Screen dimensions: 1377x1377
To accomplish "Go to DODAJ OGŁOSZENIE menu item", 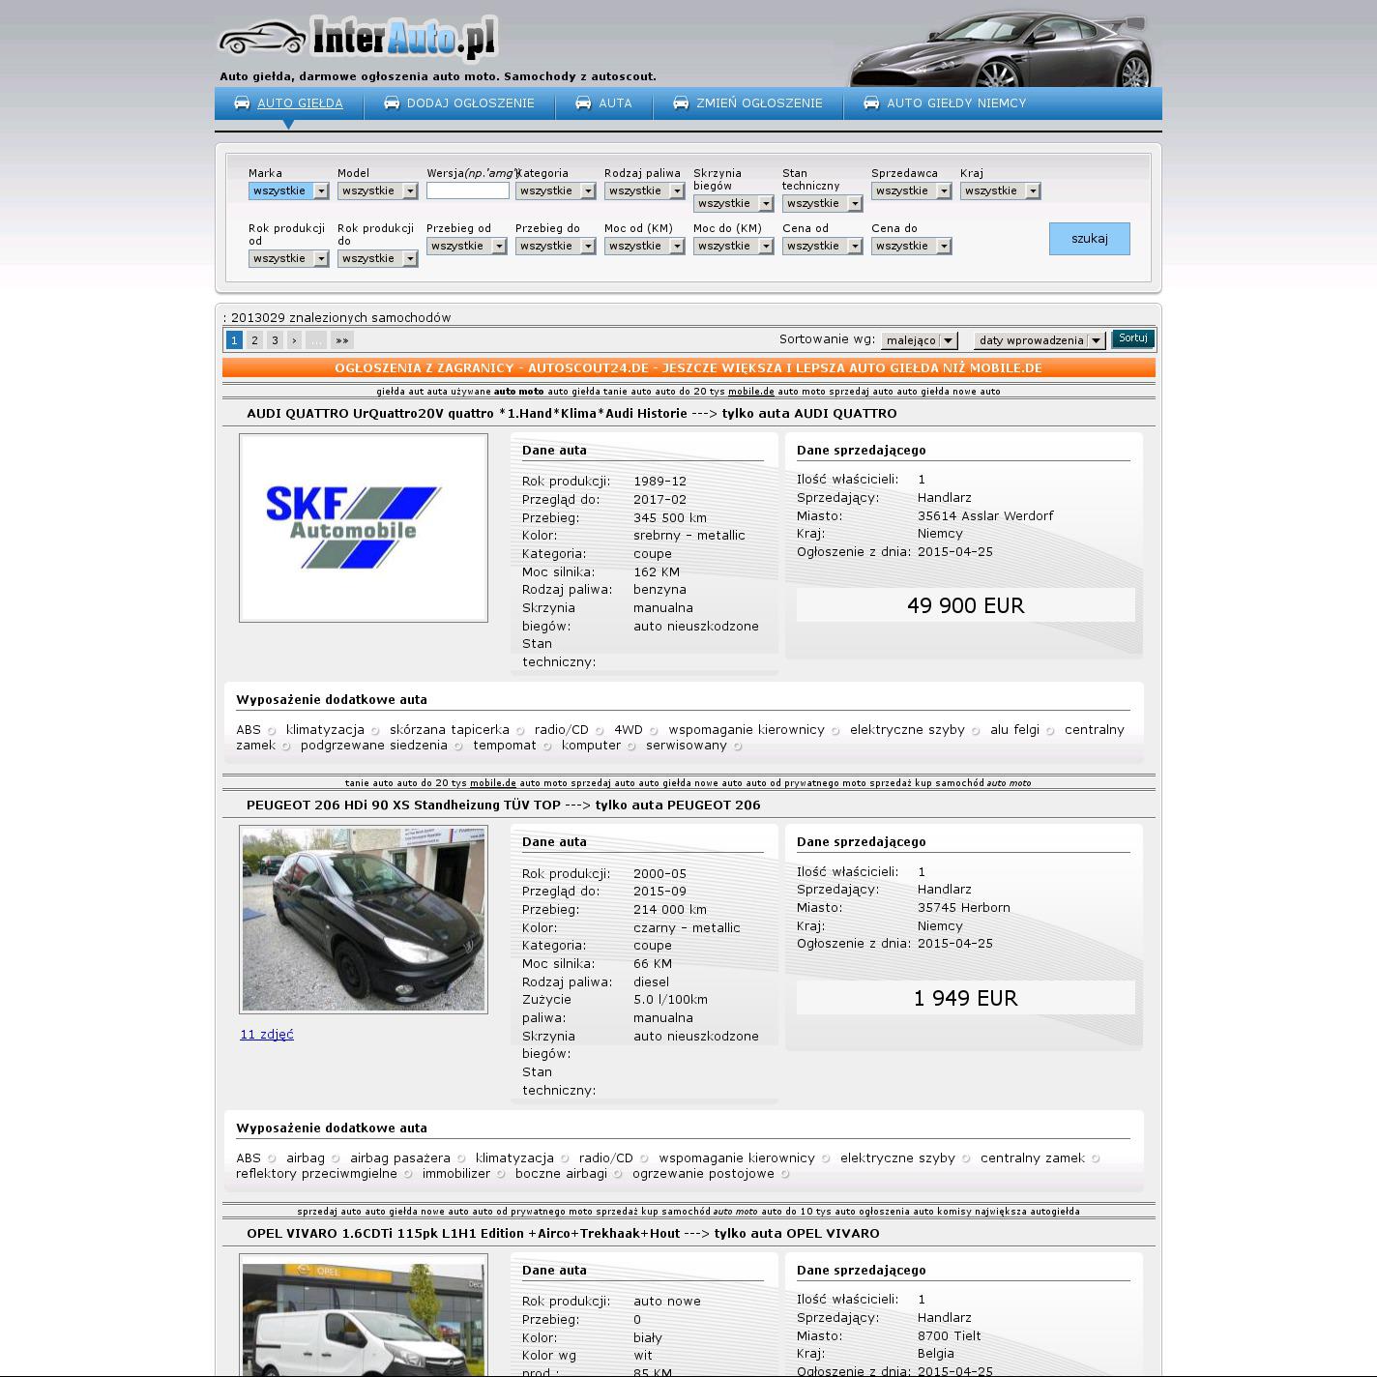I will point(471,103).
